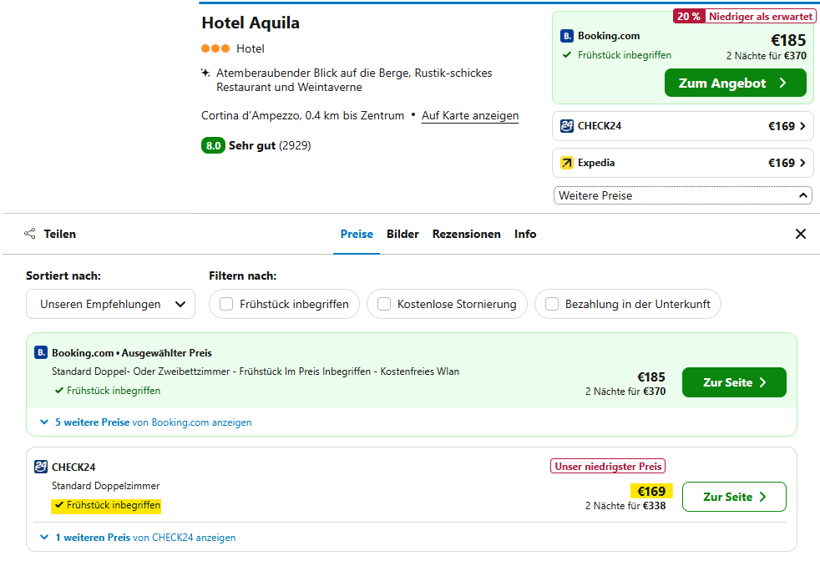
Task: Click 2 Nächte für €338 text
Action: coord(625,506)
